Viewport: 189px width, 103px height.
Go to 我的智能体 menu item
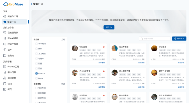pyautogui.click(x=15, y=33)
